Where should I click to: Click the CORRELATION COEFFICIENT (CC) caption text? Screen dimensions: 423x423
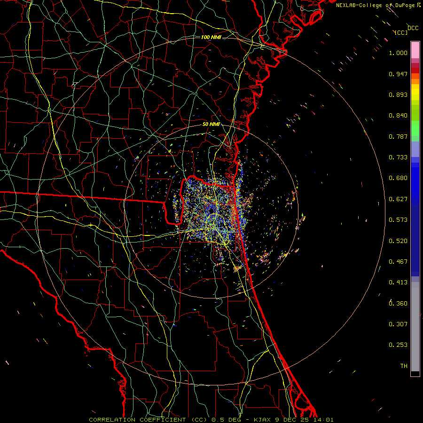pos(148,420)
